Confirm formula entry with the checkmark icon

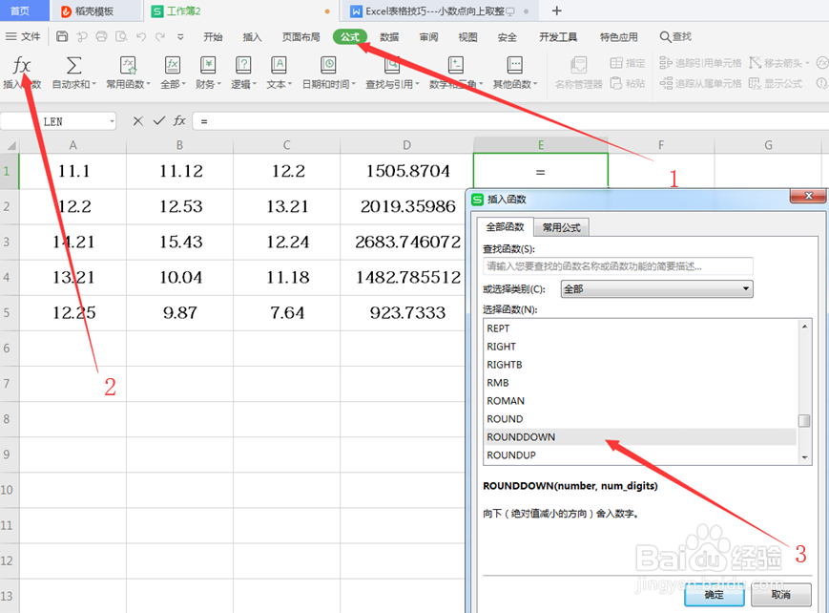tap(158, 120)
